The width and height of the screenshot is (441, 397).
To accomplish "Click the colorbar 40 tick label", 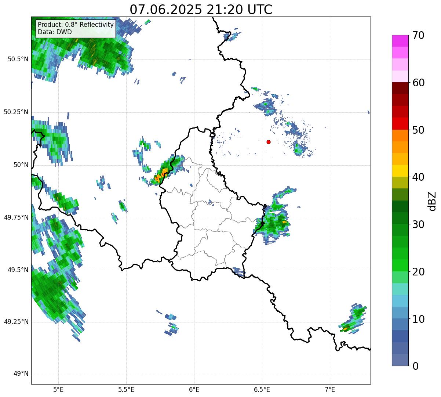I will (418, 177).
